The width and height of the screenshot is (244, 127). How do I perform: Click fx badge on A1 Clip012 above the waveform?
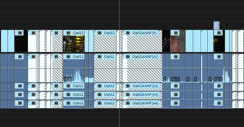point(68,57)
